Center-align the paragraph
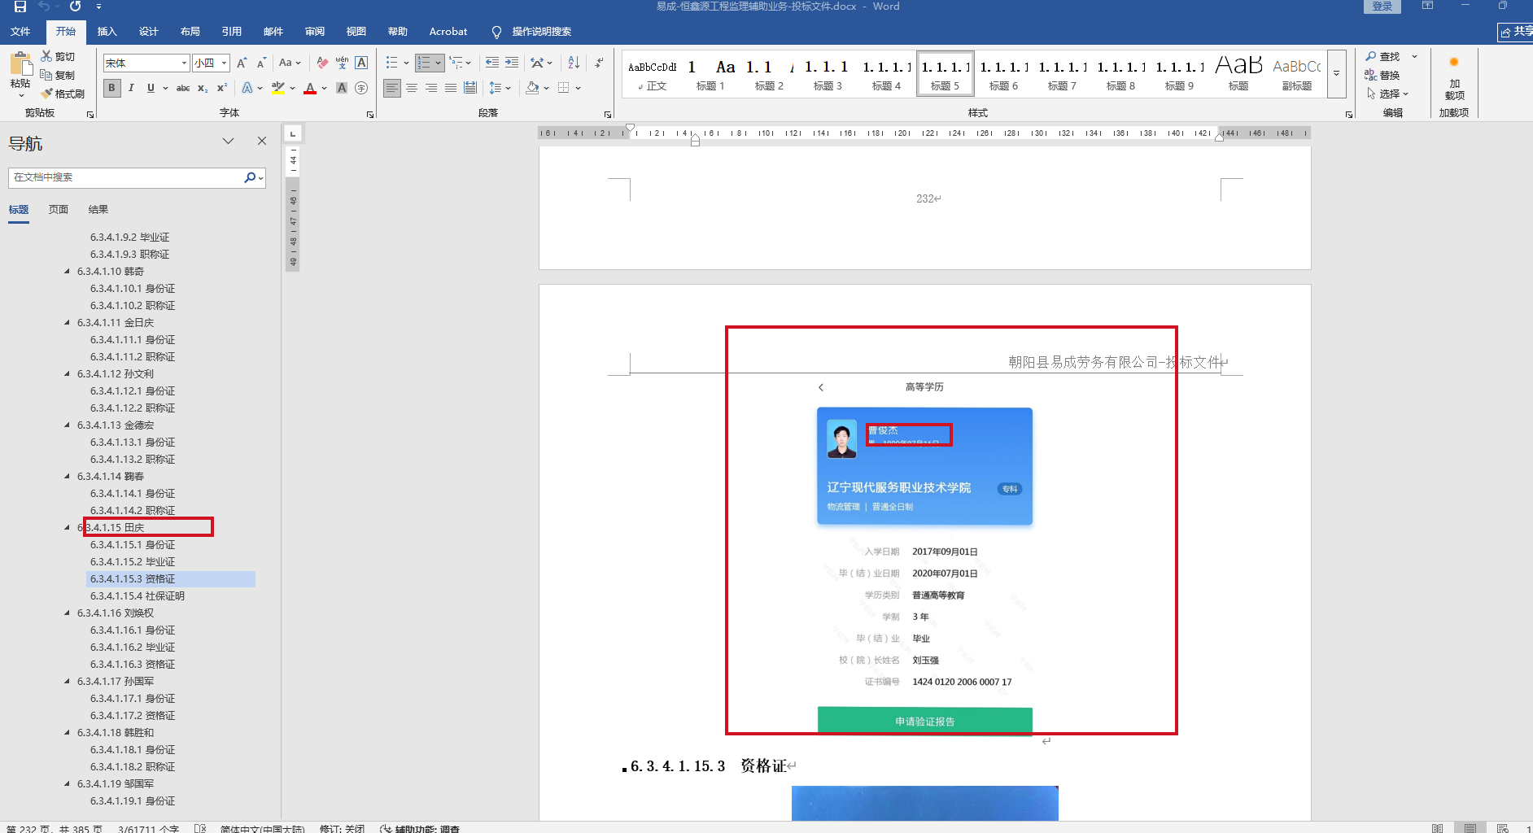Viewport: 1533px width, 833px height. click(412, 88)
